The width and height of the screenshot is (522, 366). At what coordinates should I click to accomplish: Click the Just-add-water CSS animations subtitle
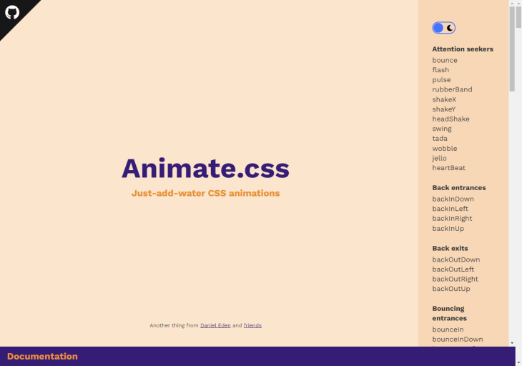click(206, 193)
